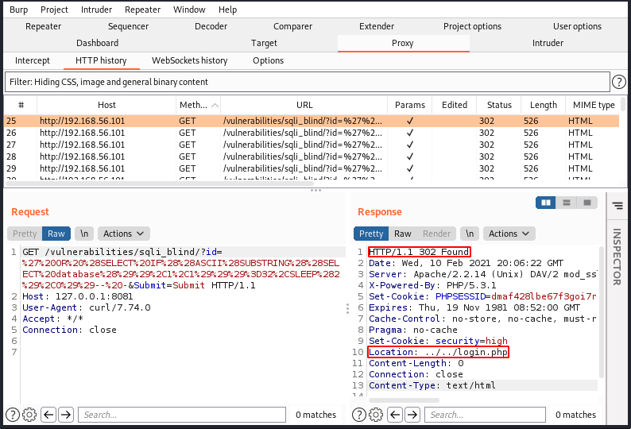The width and height of the screenshot is (631, 429).
Task: Sort history by Params column header
Action: click(x=409, y=105)
